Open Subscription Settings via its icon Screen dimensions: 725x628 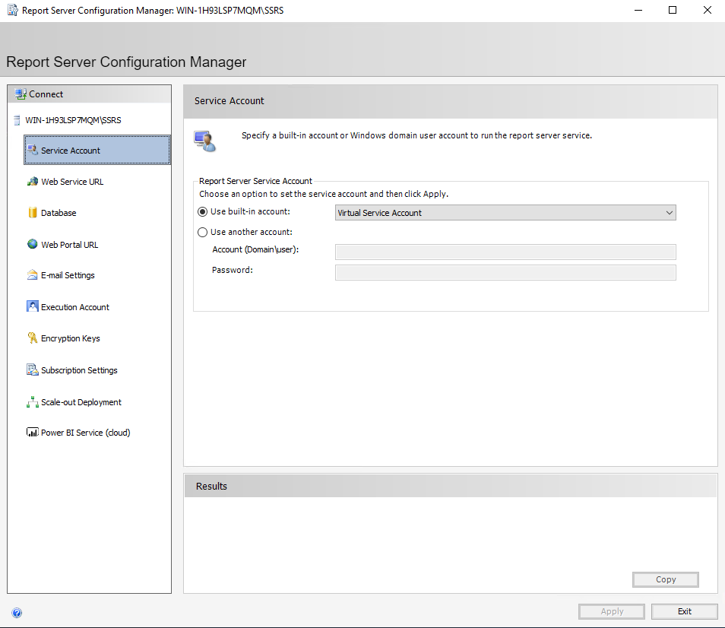[32, 370]
